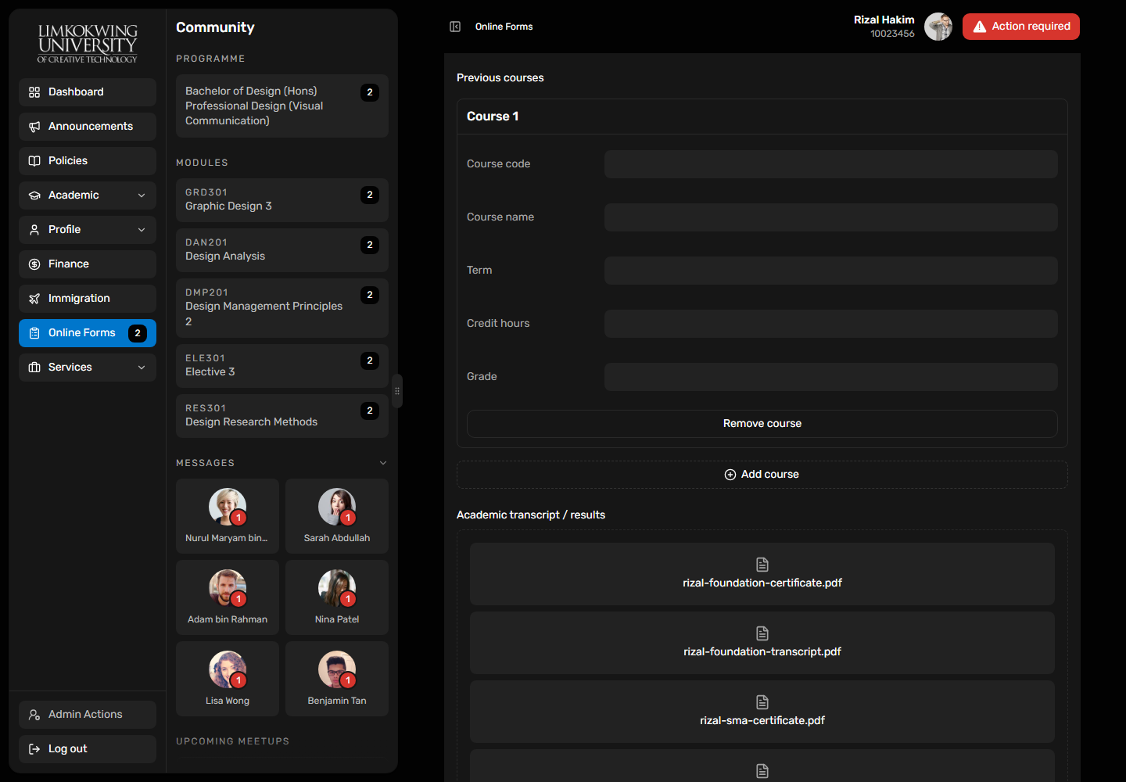
Task: Open Nurul Maryam's message avatar
Action: (228, 507)
